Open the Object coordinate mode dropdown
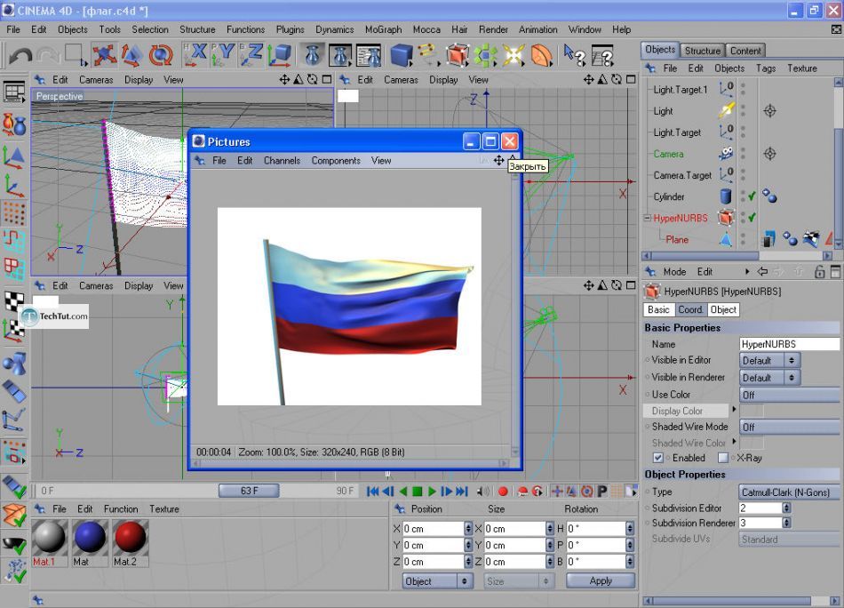Image resolution: width=844 pixels, height=608 pixels. 438,581
